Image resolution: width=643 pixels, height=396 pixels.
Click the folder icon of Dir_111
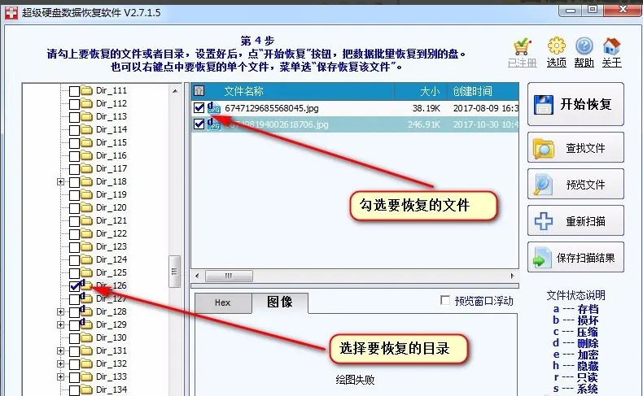point(86,90)
